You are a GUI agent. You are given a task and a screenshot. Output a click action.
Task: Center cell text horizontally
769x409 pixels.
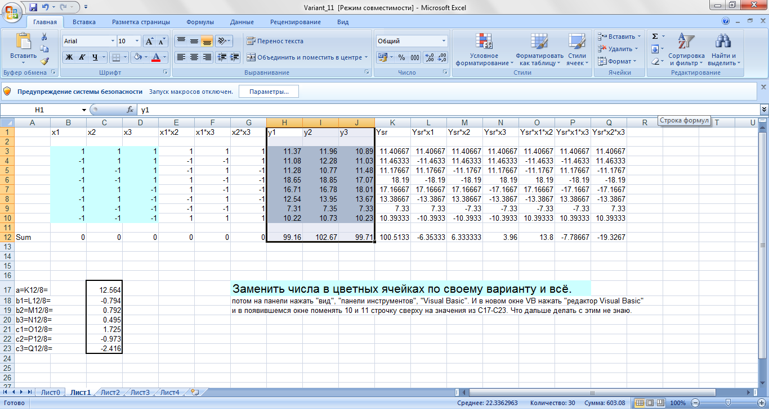194,57
